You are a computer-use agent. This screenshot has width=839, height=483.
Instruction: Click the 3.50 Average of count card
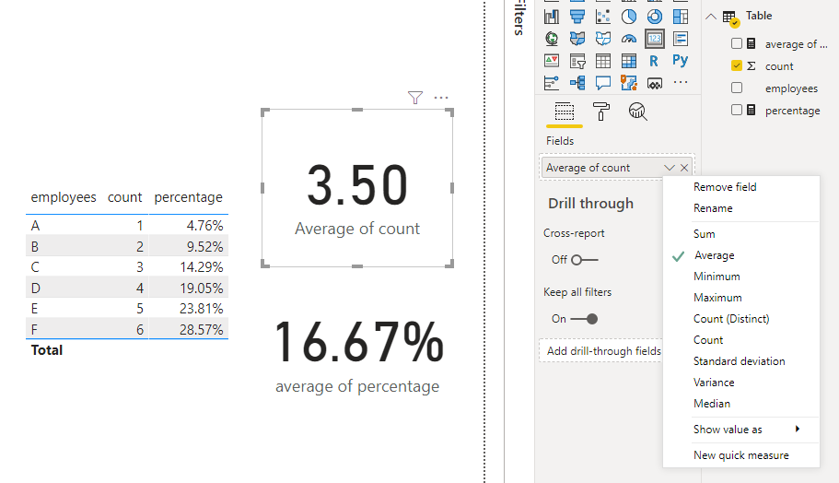click(x=357, y=187)
